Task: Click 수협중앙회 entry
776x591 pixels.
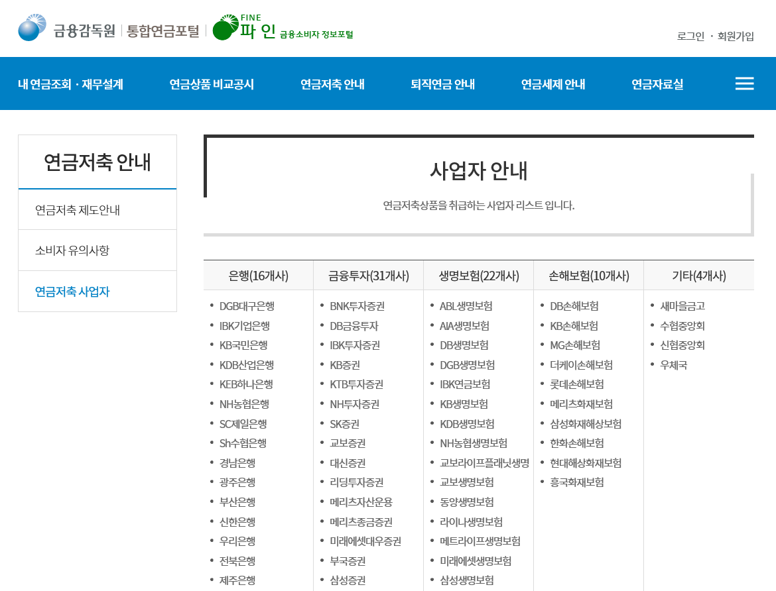Action: [x=682, y=326]
